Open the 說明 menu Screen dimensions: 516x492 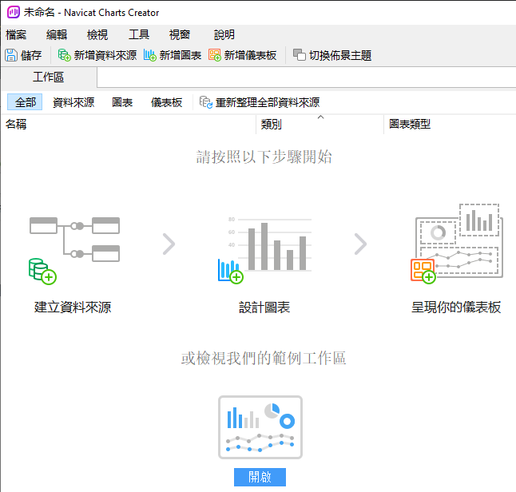pyautogui.click(x=224, y=34)
